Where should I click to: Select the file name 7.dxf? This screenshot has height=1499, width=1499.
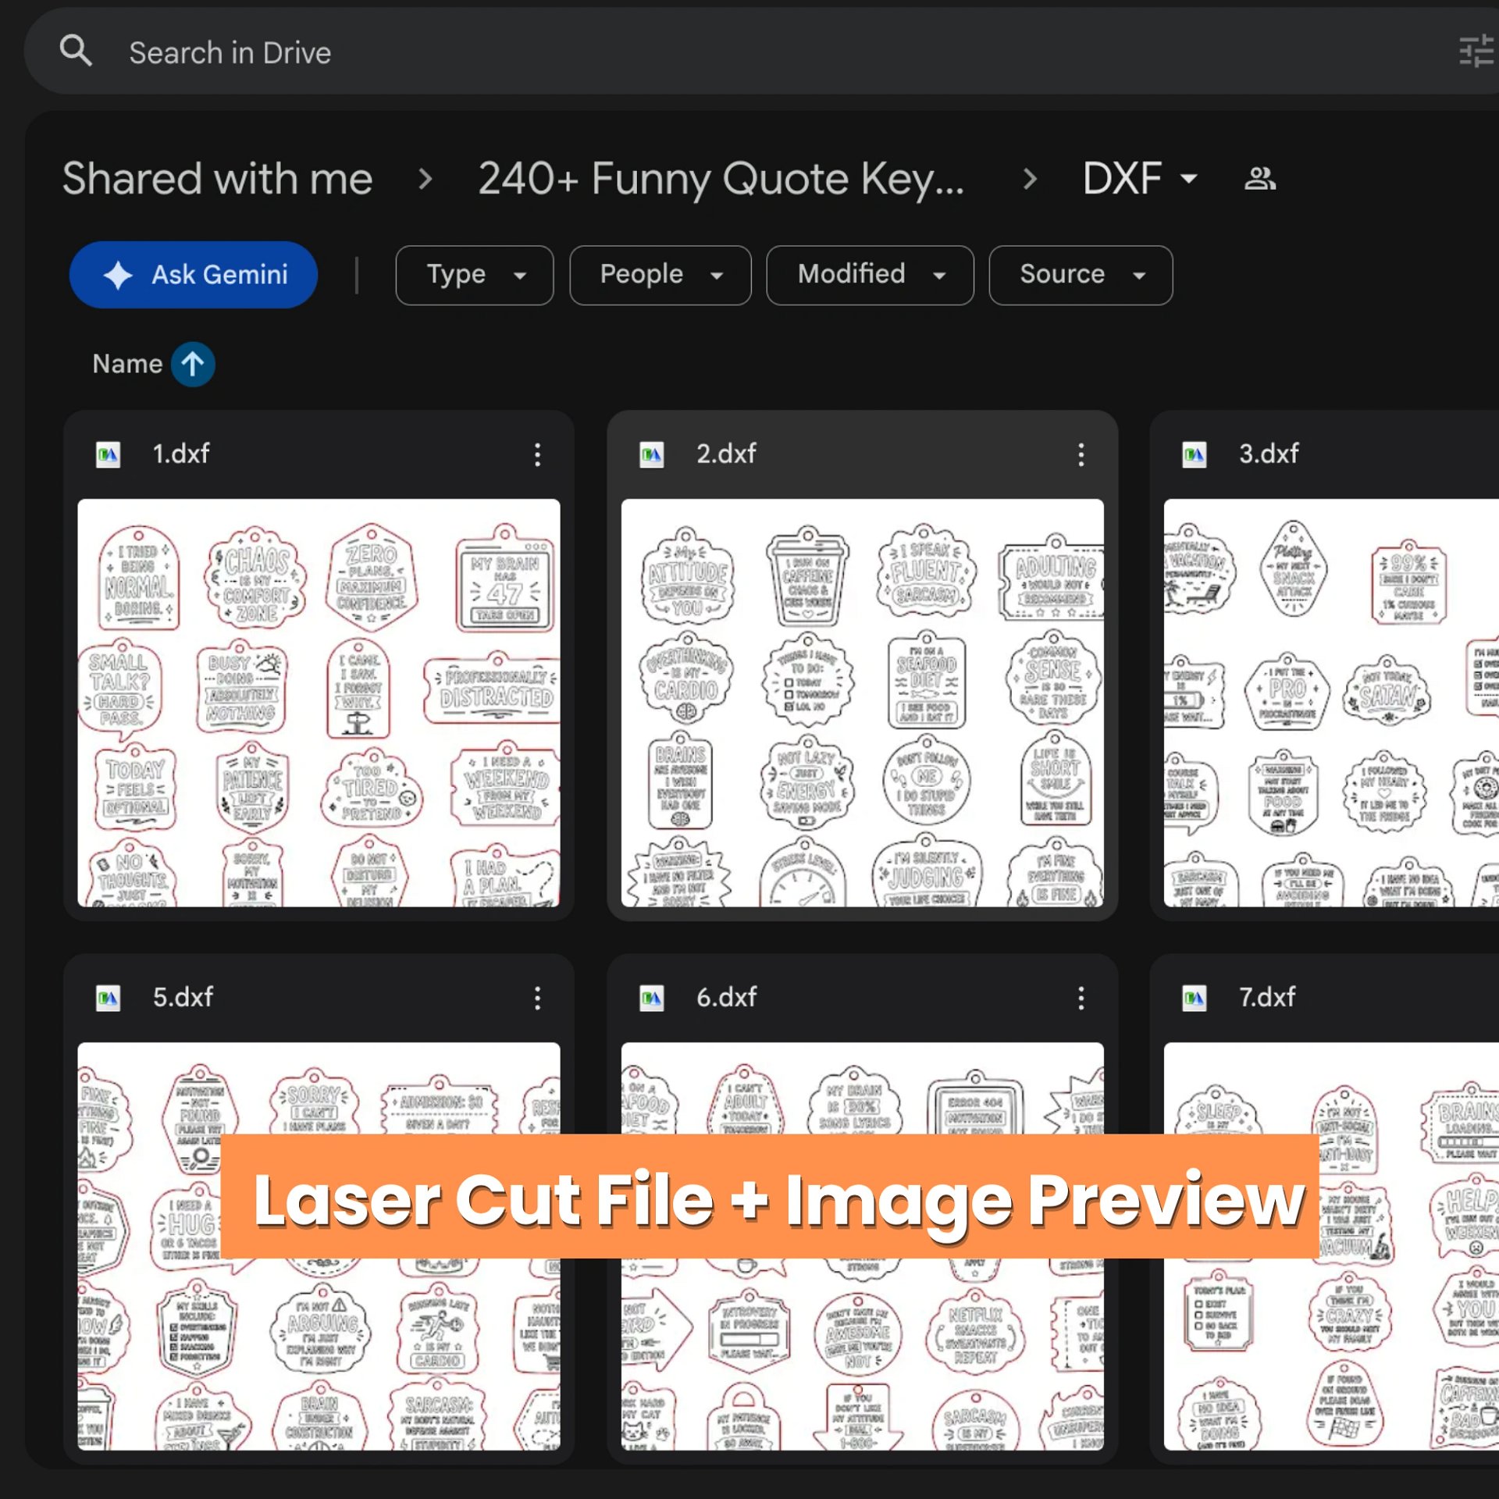[1267, 997]
